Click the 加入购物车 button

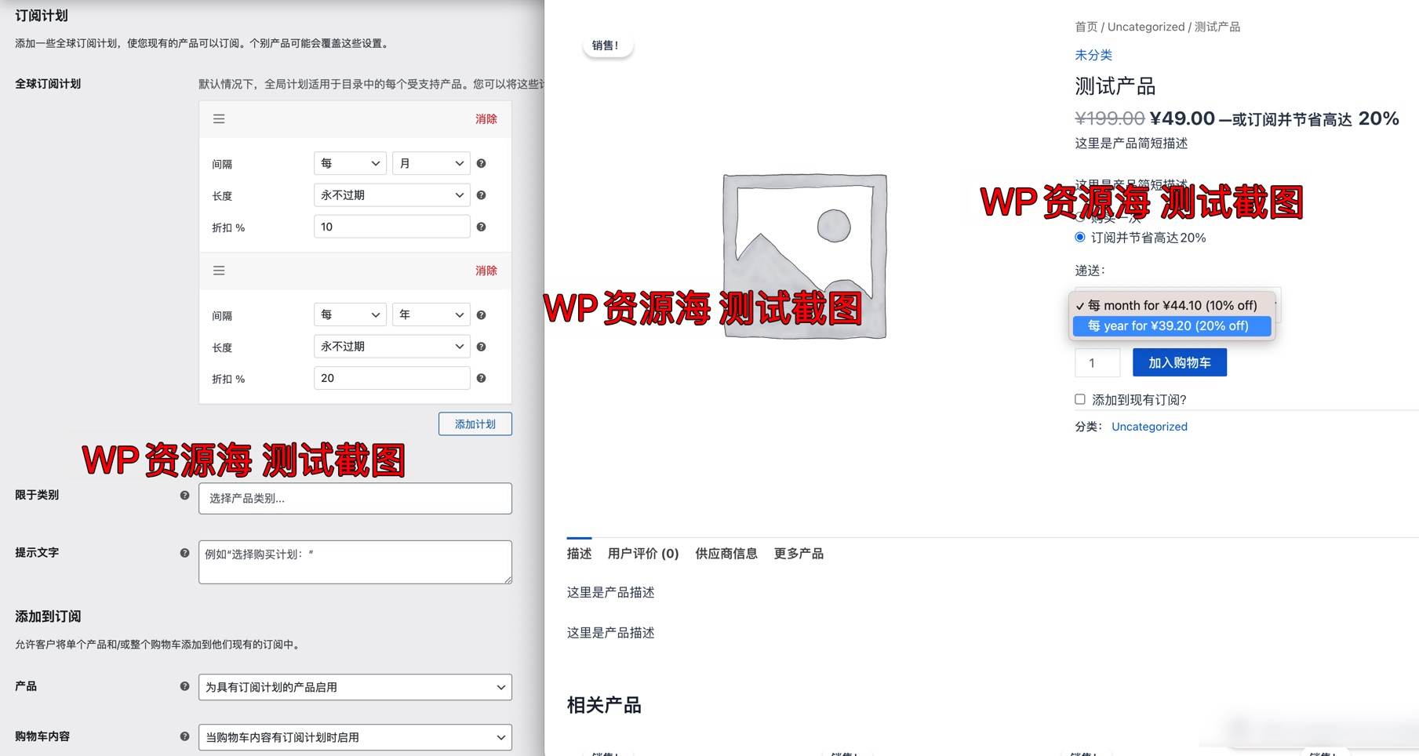point(1180,362)
